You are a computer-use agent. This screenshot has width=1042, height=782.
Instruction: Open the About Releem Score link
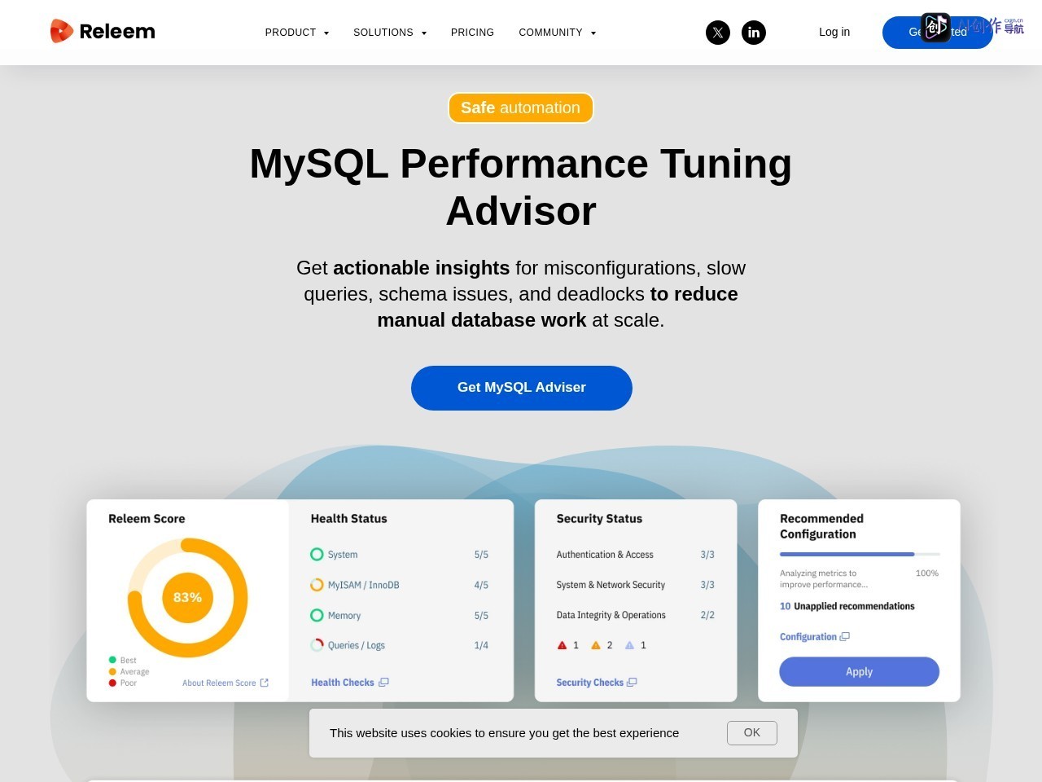click(x=219, y=683)
